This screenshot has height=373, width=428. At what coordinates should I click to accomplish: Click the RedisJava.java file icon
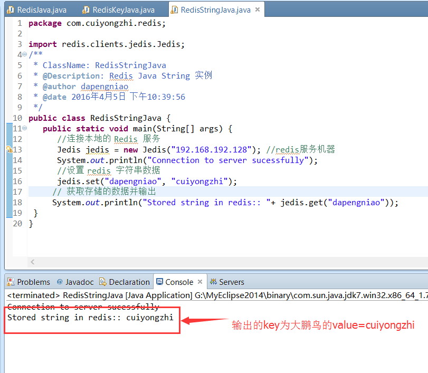(11, 10)
